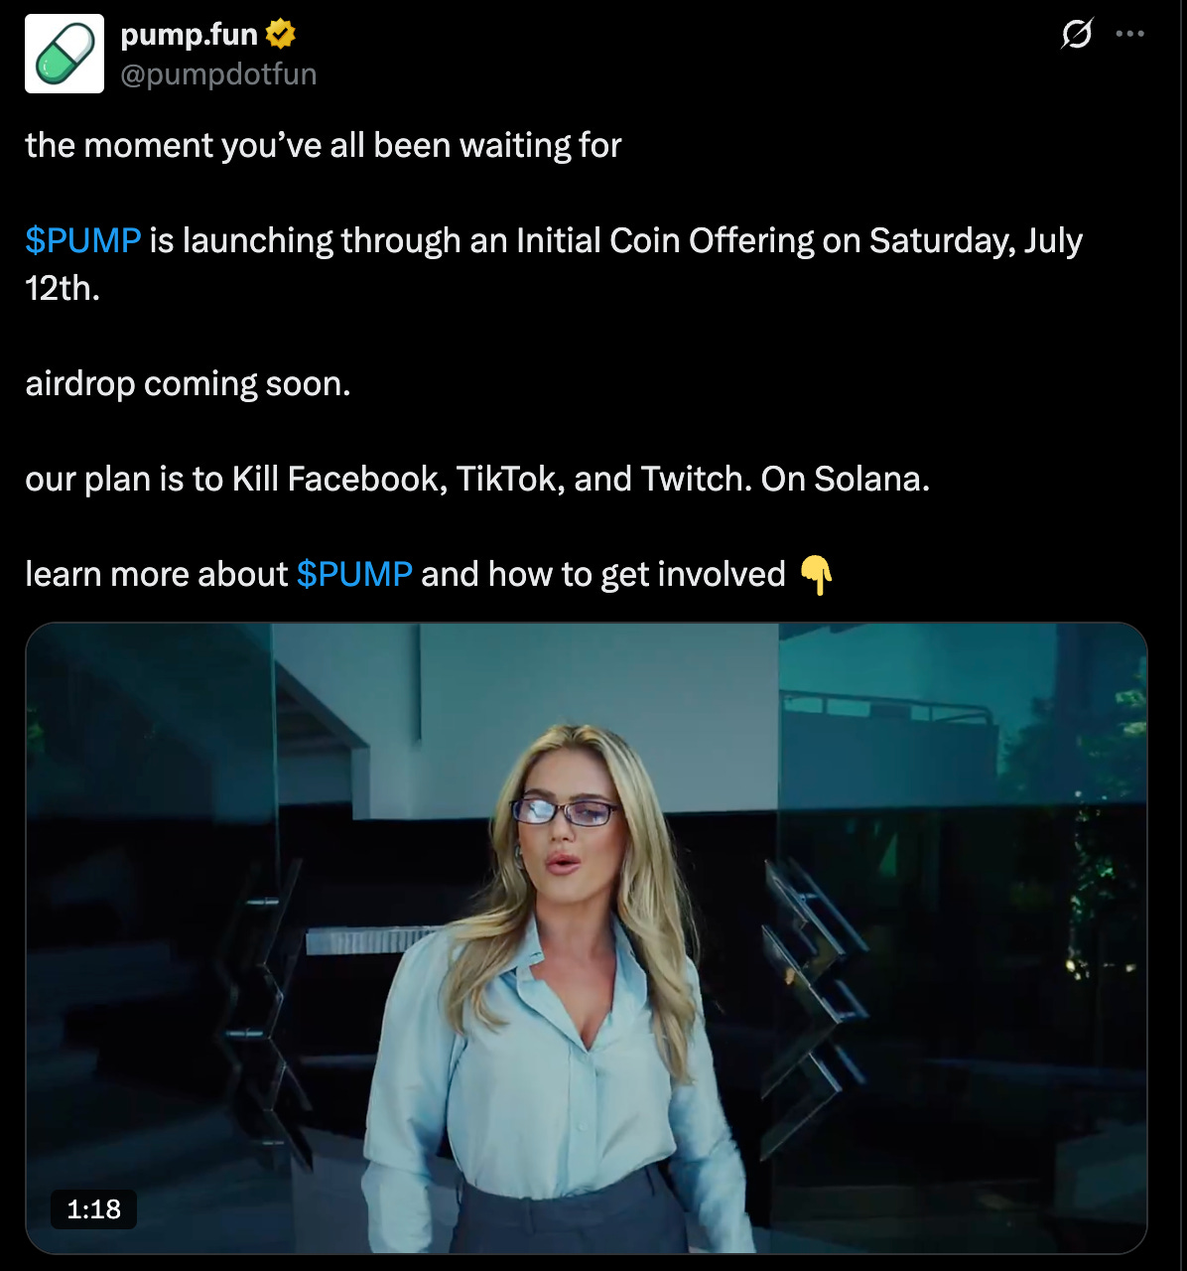Viewport: 1187px width, 1271px height.
Task: Open the $PUMP cashtag after "learn more about"
Action: 354,574
